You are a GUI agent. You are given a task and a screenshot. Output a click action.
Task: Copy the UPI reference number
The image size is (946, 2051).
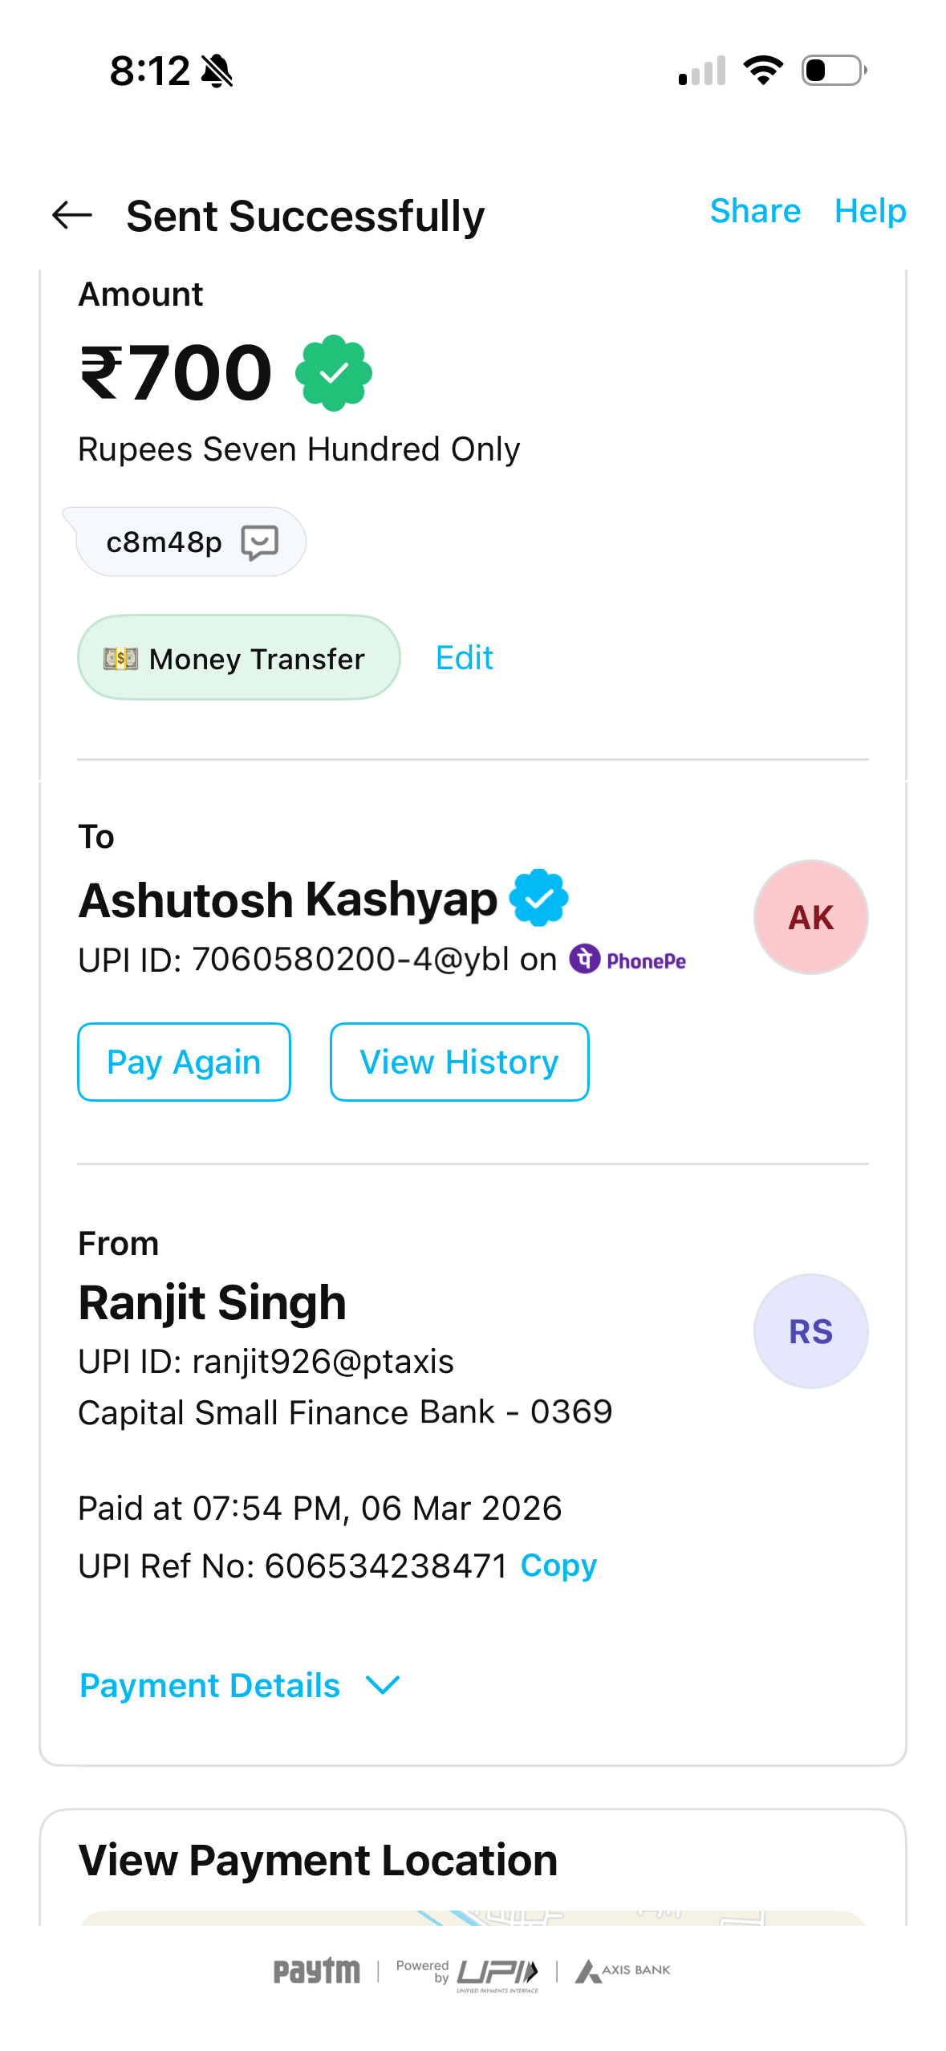coord(558,1566)
